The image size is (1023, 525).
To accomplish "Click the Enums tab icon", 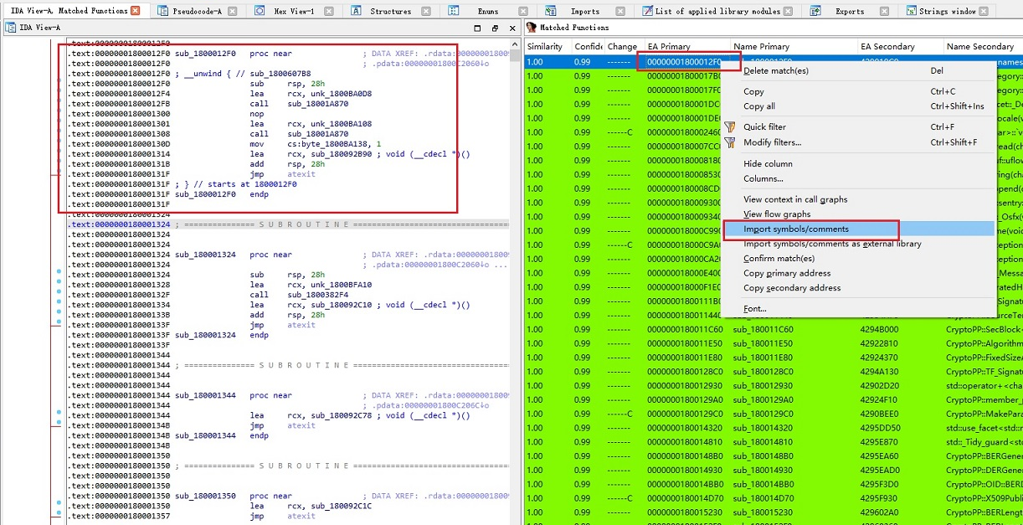I will [x=454, y=11].
